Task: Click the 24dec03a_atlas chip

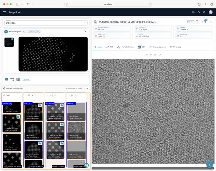Action: click(x=34, y=32)
